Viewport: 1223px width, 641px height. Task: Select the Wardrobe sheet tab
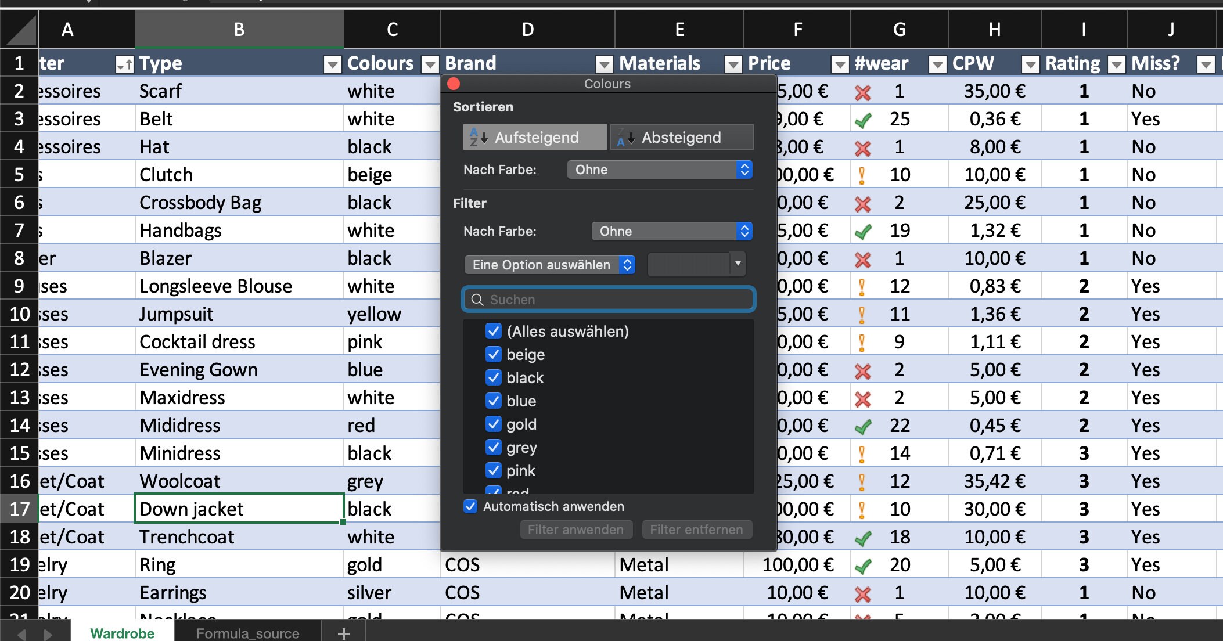coord(123,633)
